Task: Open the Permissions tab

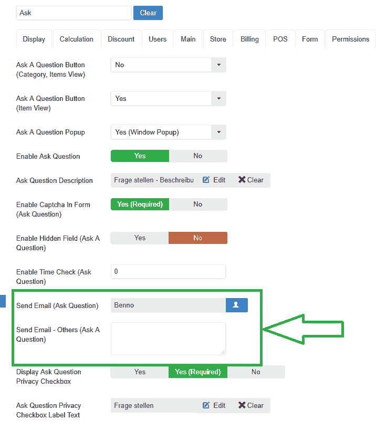Action: (x=350, y=39)
